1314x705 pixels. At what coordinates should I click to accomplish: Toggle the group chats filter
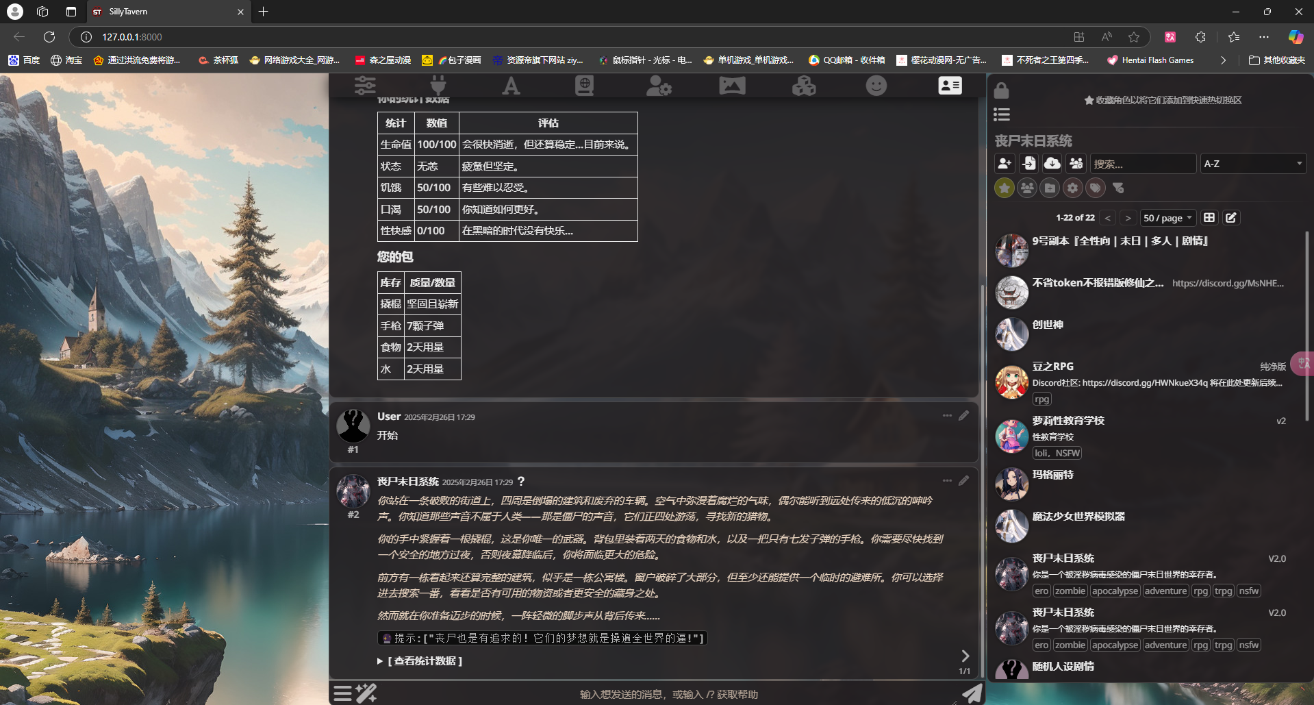tap(1026, 187)
